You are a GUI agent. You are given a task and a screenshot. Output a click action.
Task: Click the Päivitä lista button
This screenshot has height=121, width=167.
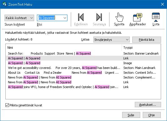click(147, 40)
